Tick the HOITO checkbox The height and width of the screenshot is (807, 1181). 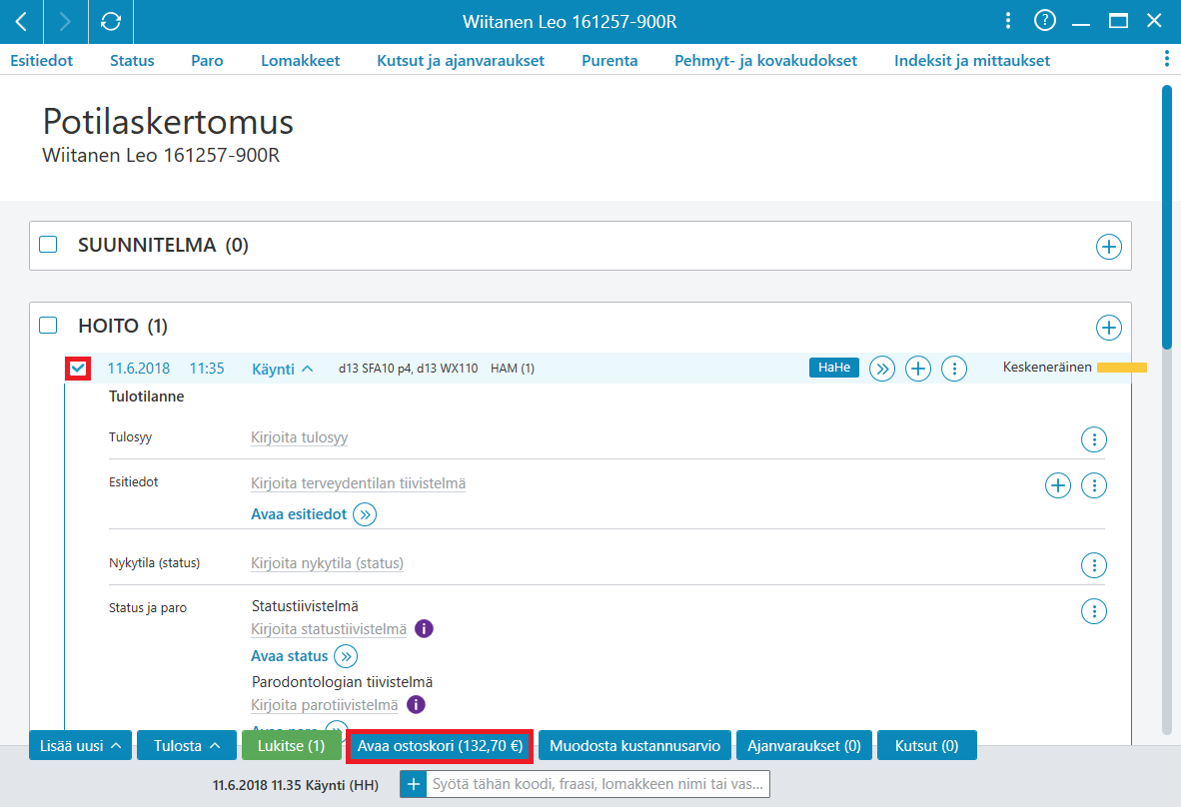tap(48, 326)
